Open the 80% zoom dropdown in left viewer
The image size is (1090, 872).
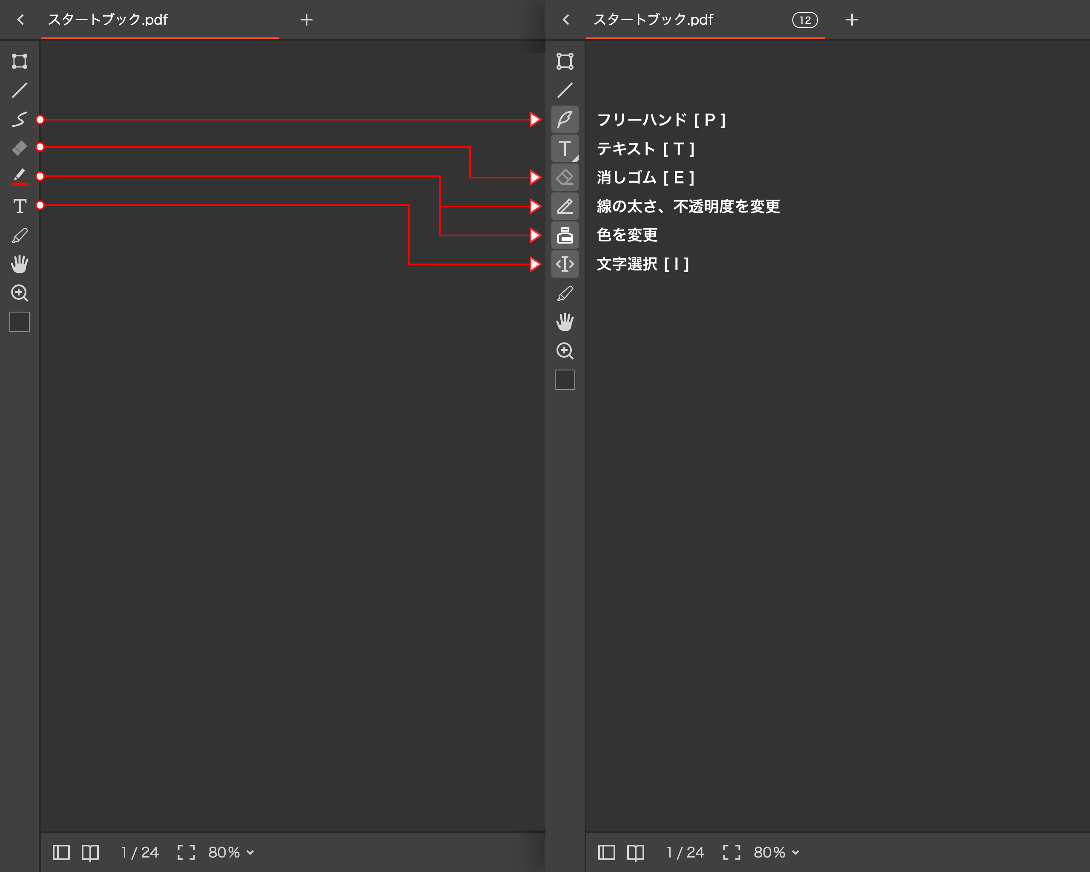[x=231, y=852]
